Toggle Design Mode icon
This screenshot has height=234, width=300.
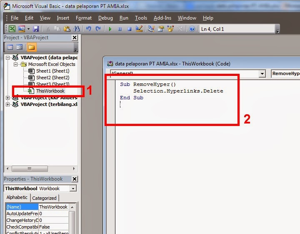[x=139, y=29]
